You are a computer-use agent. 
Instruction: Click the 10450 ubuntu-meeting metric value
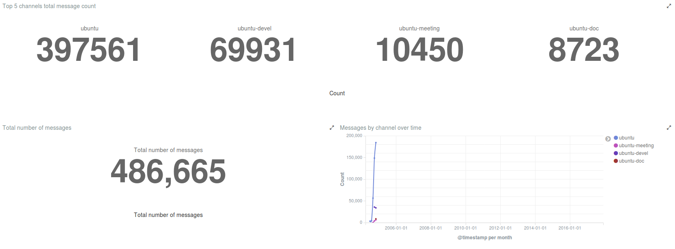tap(419, 50)
